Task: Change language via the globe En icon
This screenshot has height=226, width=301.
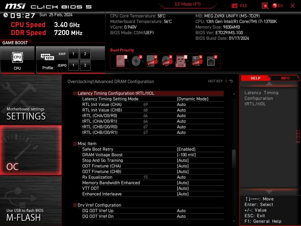Action: pos(277,6)
